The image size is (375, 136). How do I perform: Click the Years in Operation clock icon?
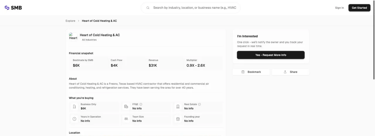[x=74, y=119]
